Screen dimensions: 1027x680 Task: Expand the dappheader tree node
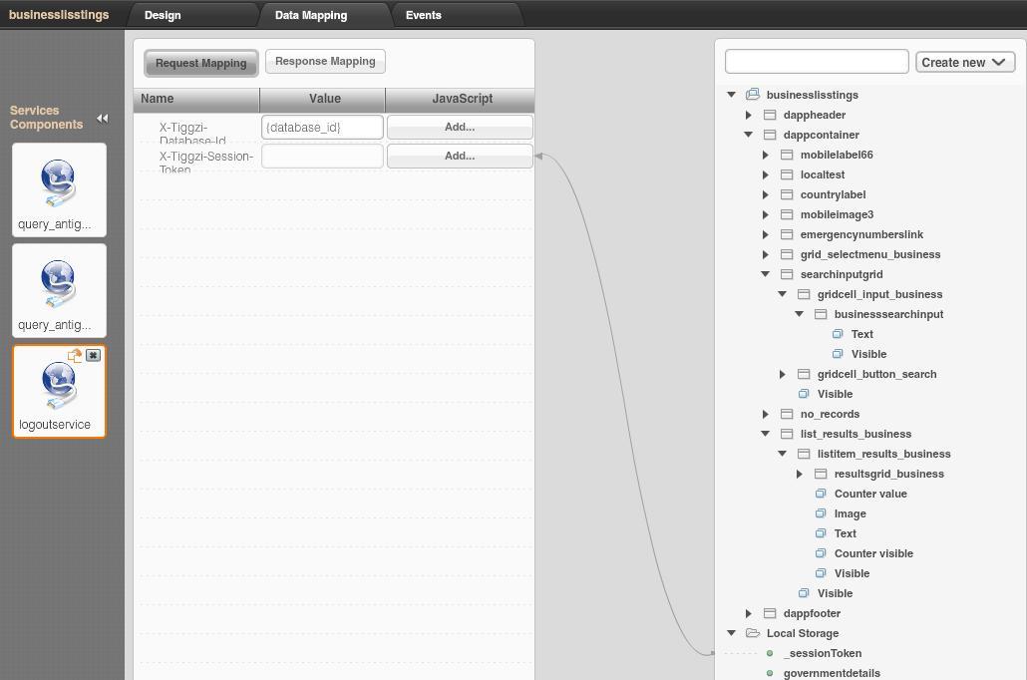(x=749, y=115)
